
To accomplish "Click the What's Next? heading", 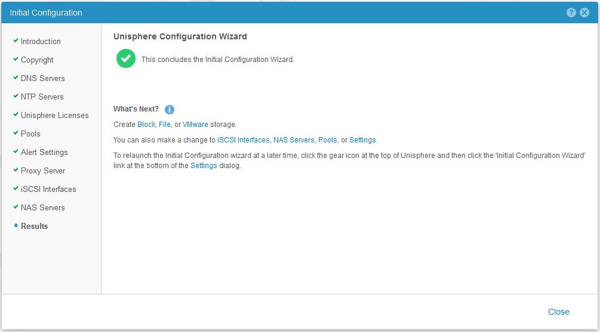I will point(136,109).
